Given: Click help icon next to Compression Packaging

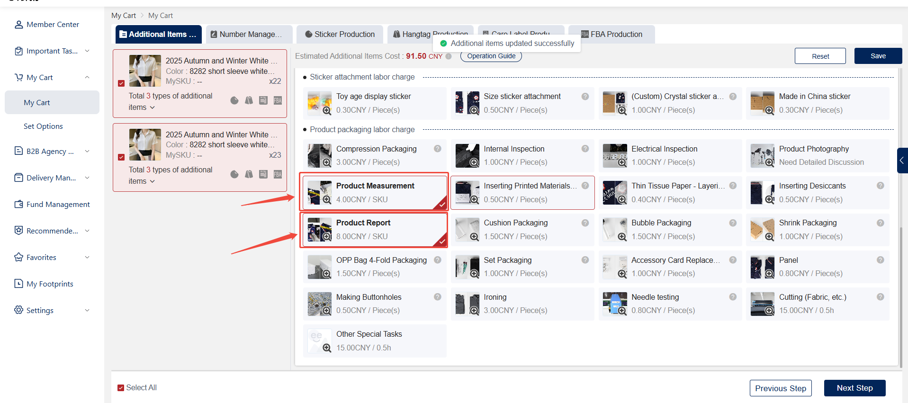Looking at the screenshot, I should point(438,149).
